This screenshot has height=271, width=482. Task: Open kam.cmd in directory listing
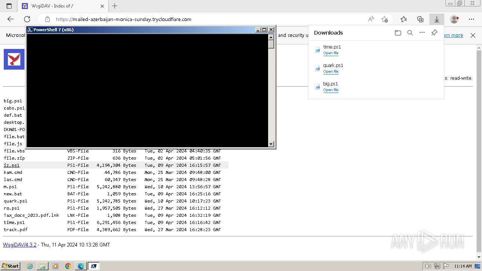click(13, 172)
